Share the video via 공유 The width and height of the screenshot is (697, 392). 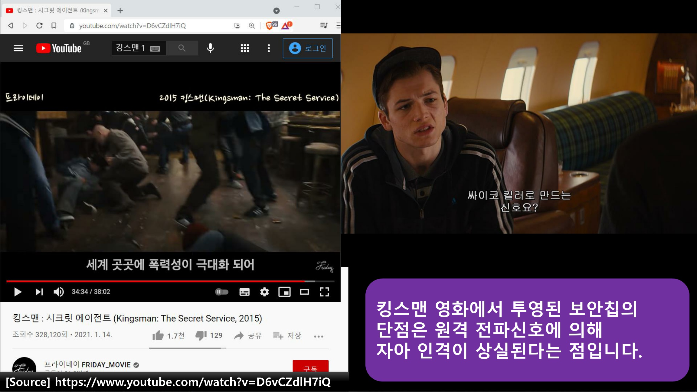[248, 335]
